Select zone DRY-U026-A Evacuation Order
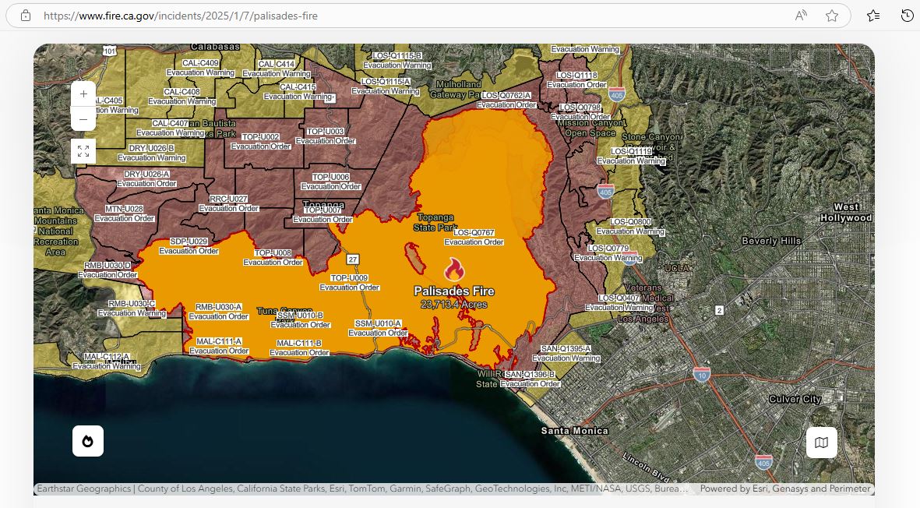Viewport: 920px width, 508px height. [x=146, y=179]
